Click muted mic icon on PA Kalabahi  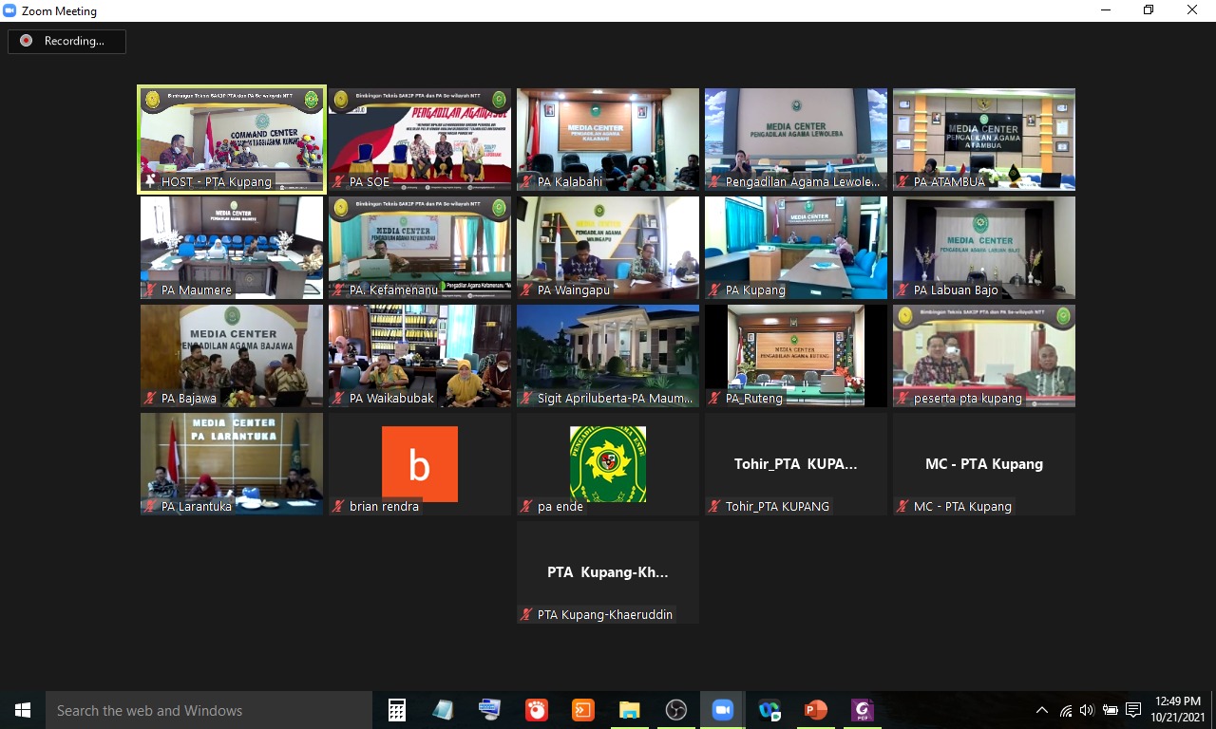pos(526,182)
